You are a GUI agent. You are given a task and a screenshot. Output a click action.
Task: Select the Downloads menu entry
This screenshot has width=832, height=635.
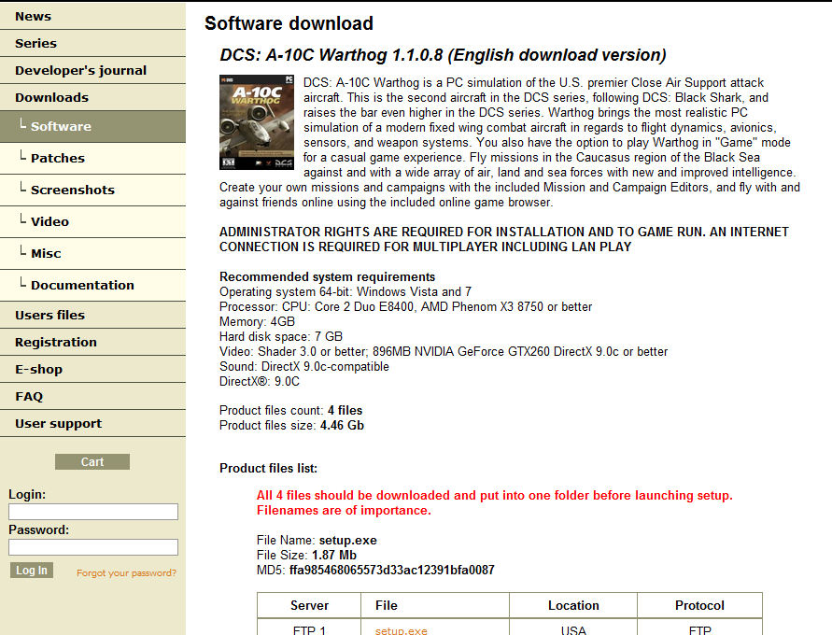click(92, 98)
